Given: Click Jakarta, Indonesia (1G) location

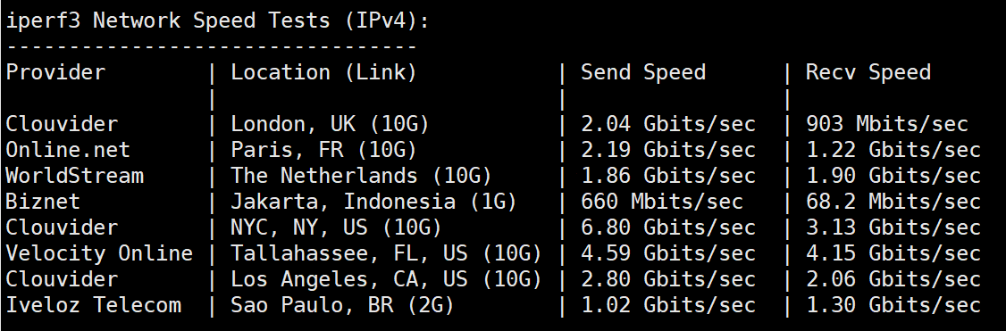Looking at the screenshot, I should tap(373, 201).
